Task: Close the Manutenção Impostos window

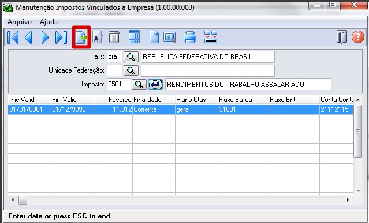Action: 354,5
